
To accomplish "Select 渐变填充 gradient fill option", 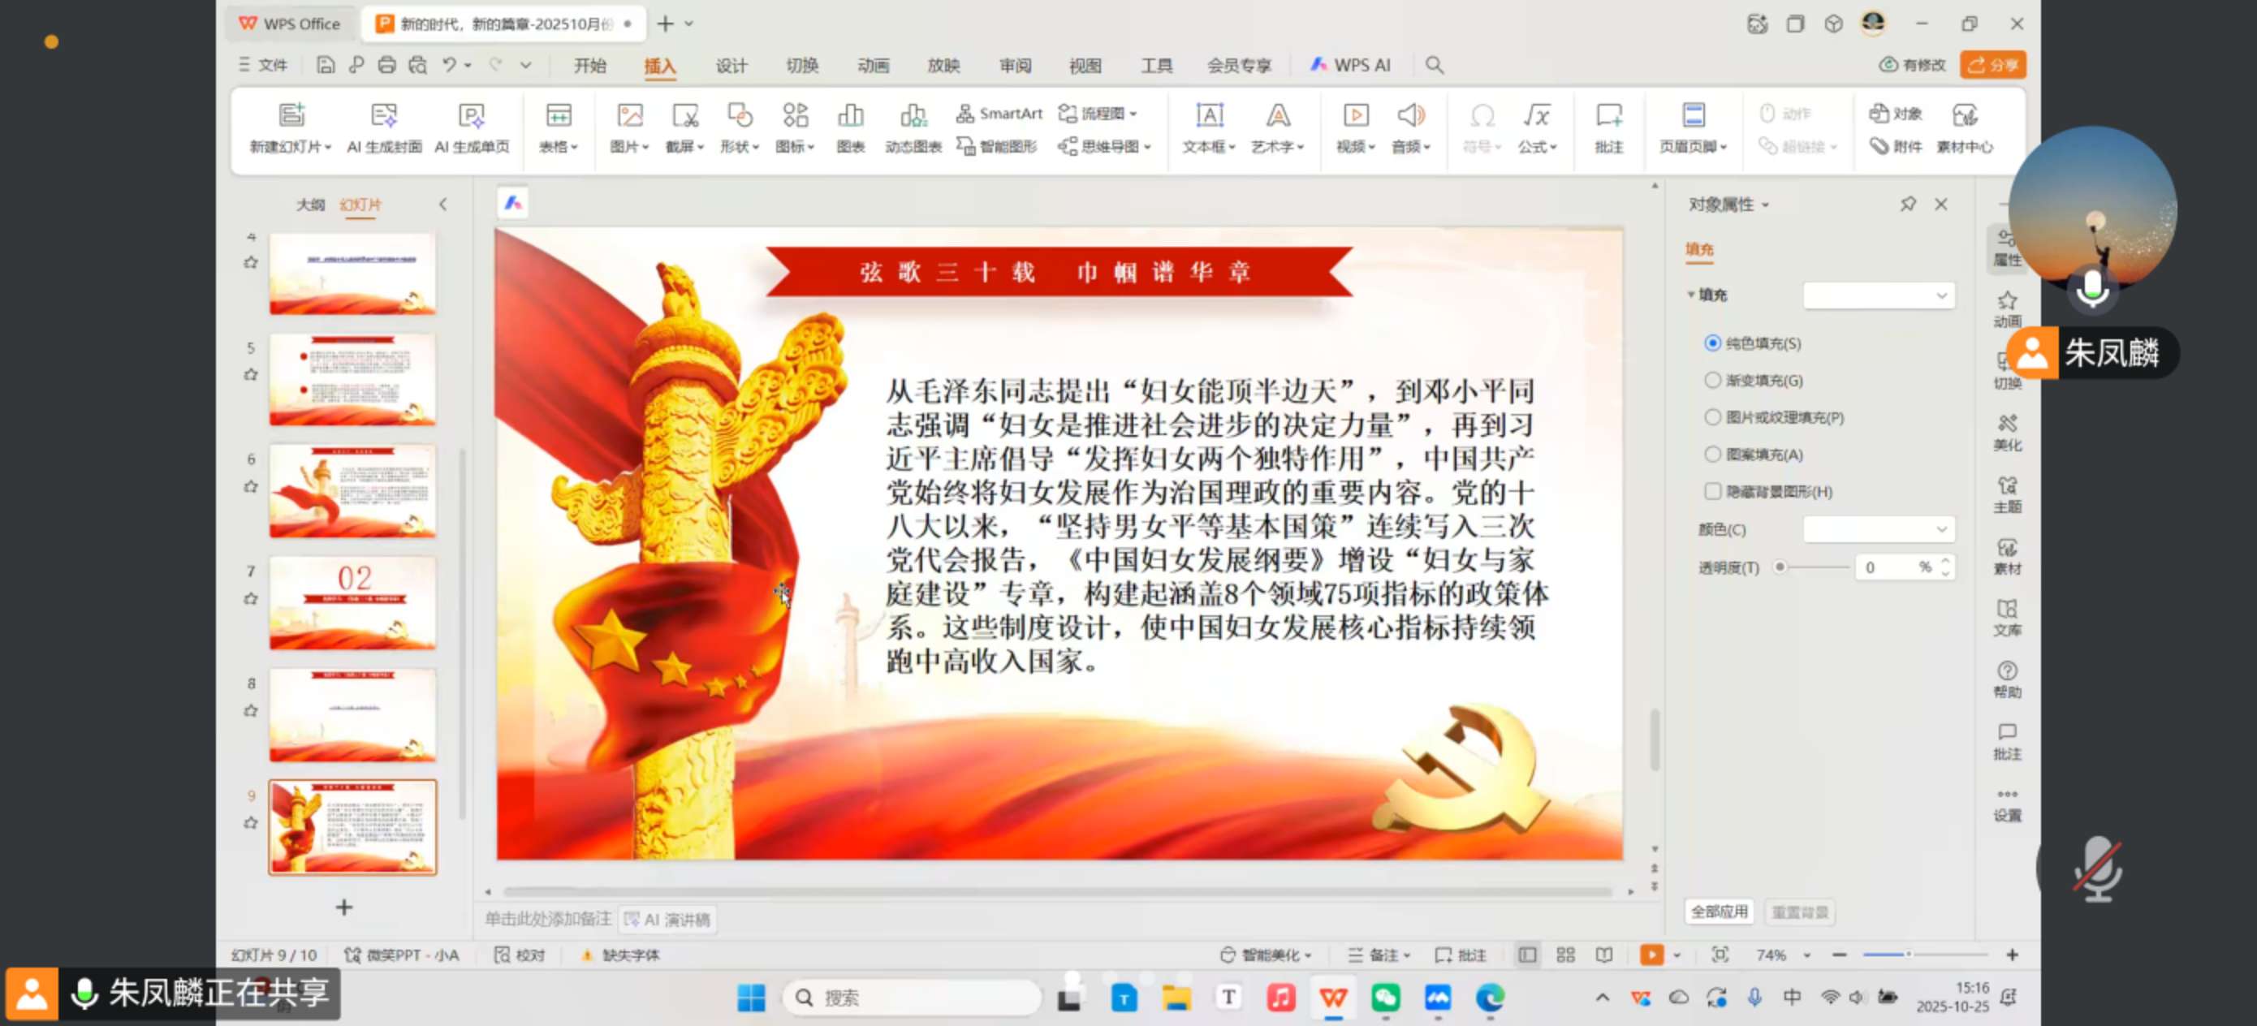I will (x=1711, y=379).
